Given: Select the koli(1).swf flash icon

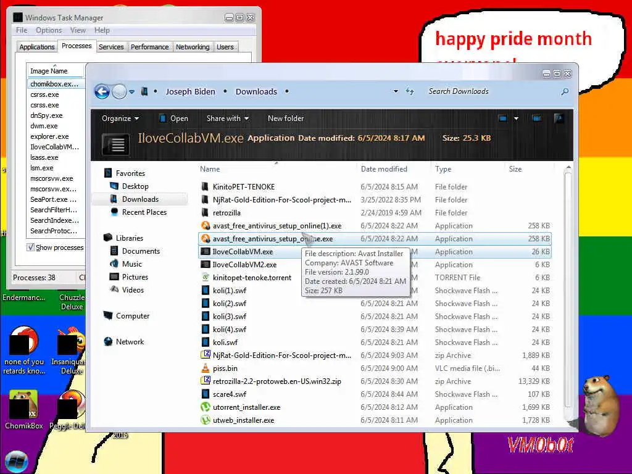Looking at the screenshot, I should [x=206, y=290].
